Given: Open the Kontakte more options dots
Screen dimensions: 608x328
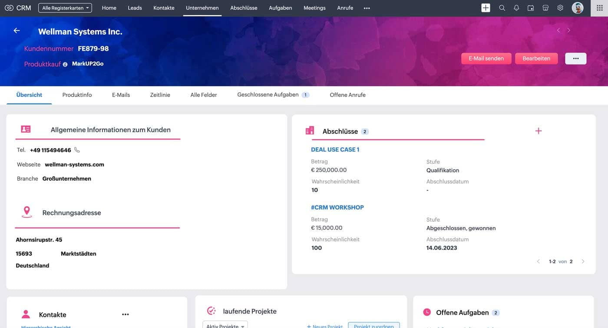Looking at the screenshot, I should click(x=126, y=315).
